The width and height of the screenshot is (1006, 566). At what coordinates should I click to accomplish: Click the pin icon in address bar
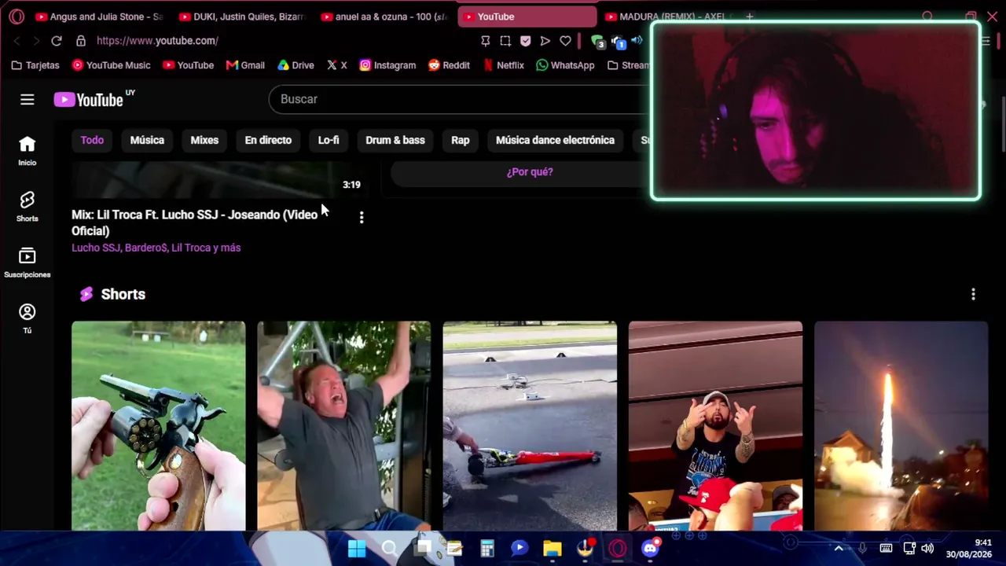point(485,41)
